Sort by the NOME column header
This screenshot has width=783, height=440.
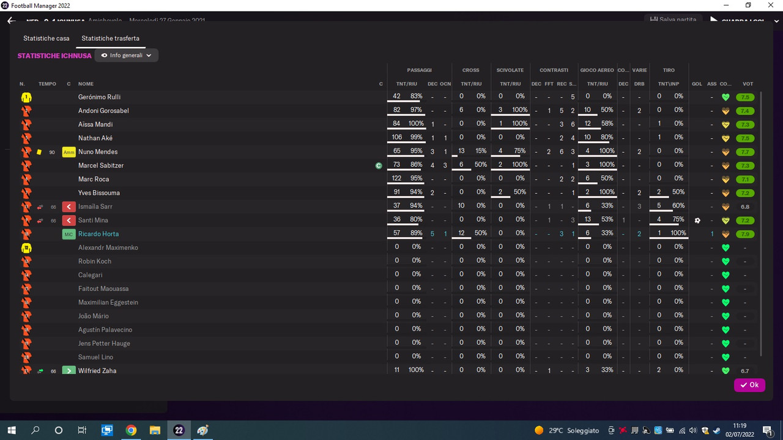pyautogui.click(x=86, y=84)
